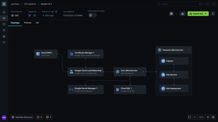The image size is (218, 122).
Task: Open the Export IaC dropdown arrow
Action: [x=206, y=14]
